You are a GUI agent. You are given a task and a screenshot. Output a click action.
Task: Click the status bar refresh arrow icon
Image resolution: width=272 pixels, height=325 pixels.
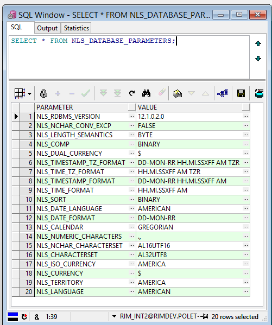tap(24, 317)
